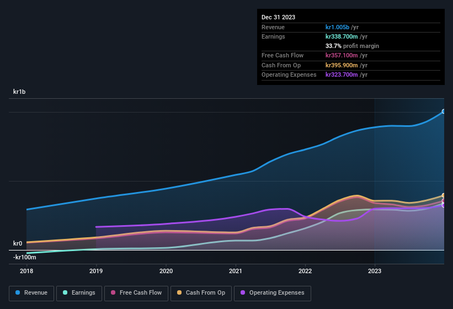
Task: Click the 2022 x-axis label
Action: point(305,271)
